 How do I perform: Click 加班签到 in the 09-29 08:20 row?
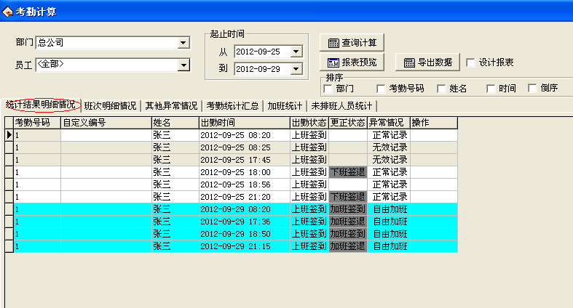click(348, 210)
